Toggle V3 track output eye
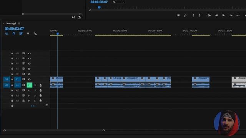The height and width of the screenshot is (138, 246). [x=29, y=69]
